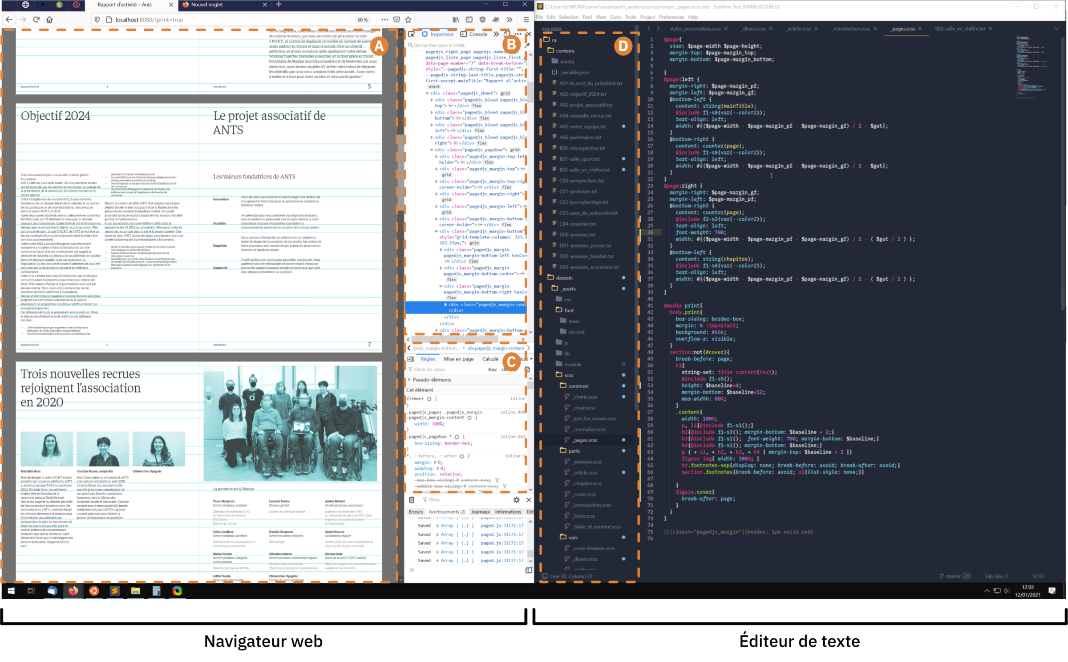The width and height of the screenshot is (1068, 662).
Task: Open the Mise en page panel
Action: point(458,359)
